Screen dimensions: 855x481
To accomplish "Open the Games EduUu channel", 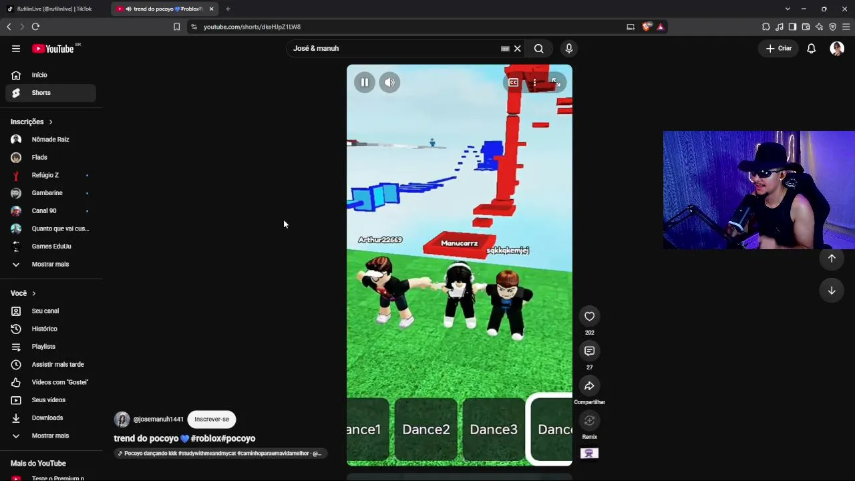I will coord(51,247).
